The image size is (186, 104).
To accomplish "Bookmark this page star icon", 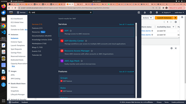I will pyautogui.click(x=159, y=8).
